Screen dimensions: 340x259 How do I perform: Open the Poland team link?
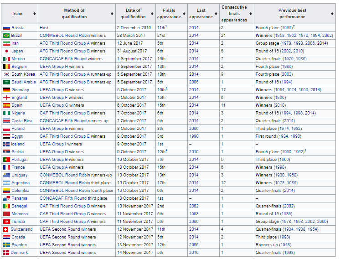[18, 129]
